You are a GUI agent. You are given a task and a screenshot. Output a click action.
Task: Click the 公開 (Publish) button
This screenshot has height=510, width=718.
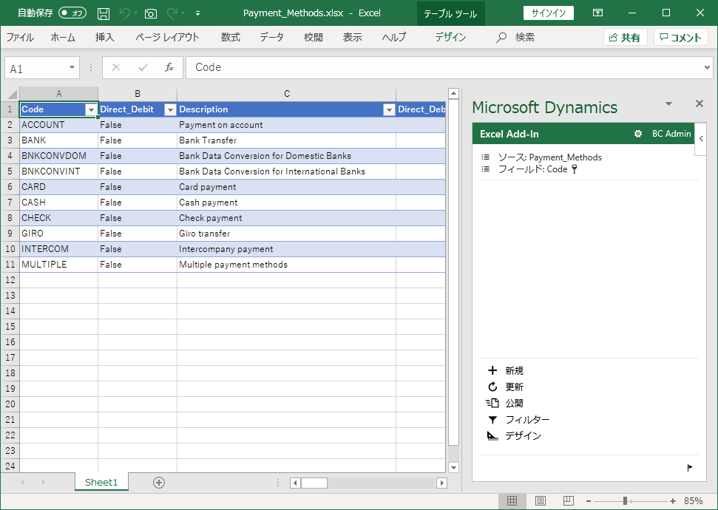coord(505,404)
